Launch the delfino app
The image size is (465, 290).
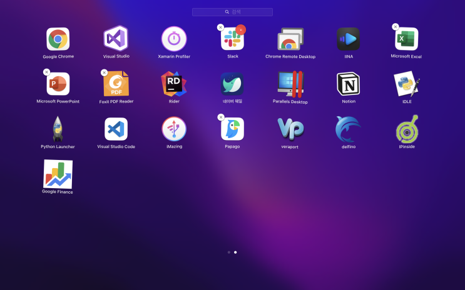[x=349, y=129]
